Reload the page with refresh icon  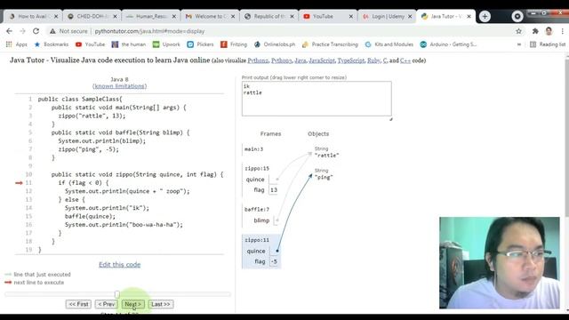[36, 31]
